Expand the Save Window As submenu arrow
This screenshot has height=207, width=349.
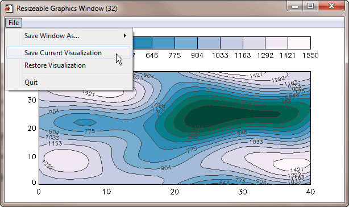tap(125, 36)
